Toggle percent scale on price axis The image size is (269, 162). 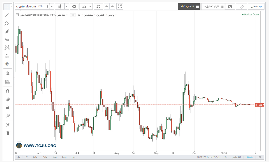tap(225, 157)
